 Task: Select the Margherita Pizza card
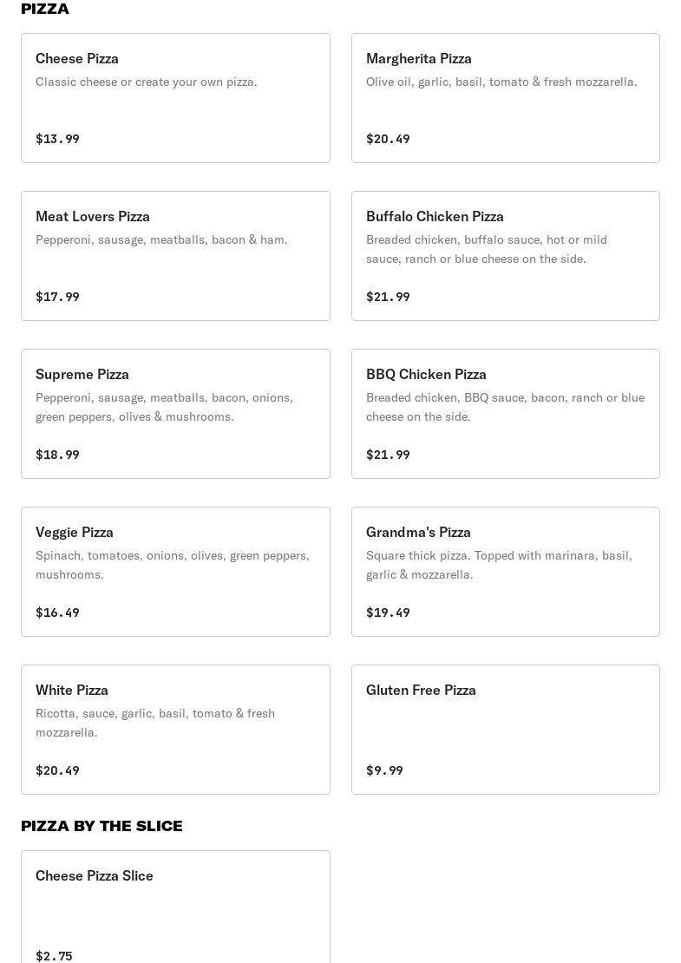[505, 98]
